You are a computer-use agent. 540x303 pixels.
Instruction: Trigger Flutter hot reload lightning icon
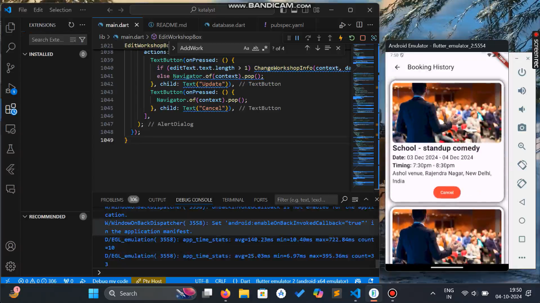pyautogui.click(x=341, y=38)
